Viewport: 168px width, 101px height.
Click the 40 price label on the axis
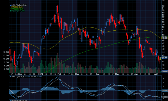163,65
